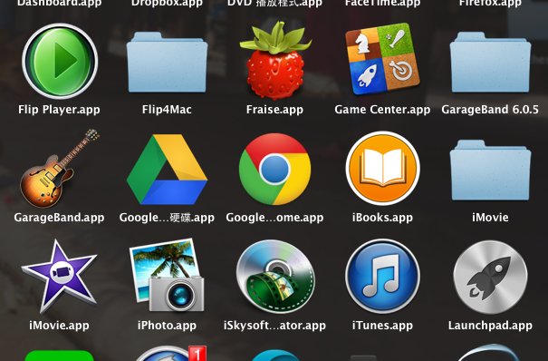This screenshot has width=548, height=361.
Task: Launch the Google Chrome icon
Action: point(275,170)
